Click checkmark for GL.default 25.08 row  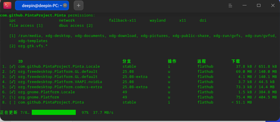coord(12,72)
